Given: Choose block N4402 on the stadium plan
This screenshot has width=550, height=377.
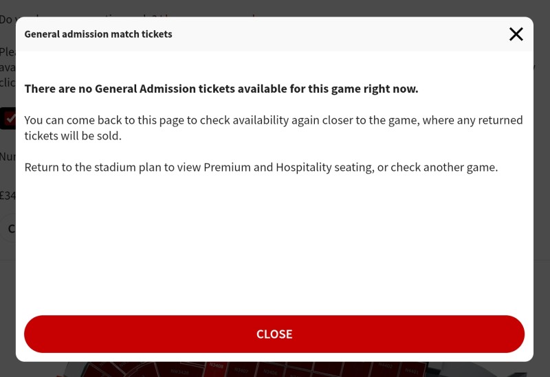Looking at the screenshot, I should pyautogui.click(x=385, y=366).
